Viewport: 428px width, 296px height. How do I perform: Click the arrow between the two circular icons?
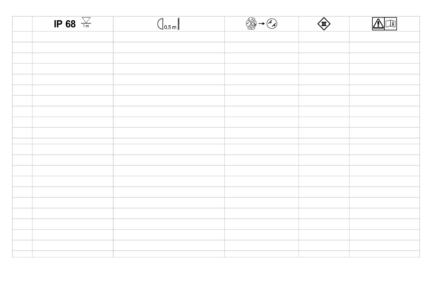260,24
